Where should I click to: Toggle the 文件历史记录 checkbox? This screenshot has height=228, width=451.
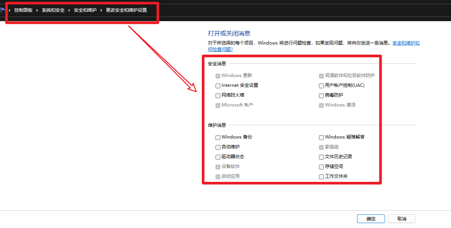(x=322, y=157)
